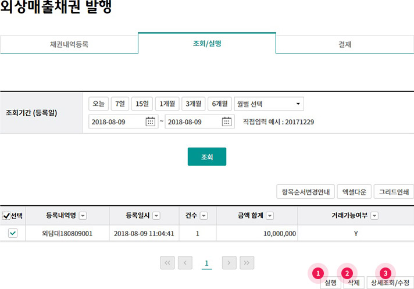Switch to the 채권내역등록 tab
Screen dimensions: 414x289
(x=69, y=44)
